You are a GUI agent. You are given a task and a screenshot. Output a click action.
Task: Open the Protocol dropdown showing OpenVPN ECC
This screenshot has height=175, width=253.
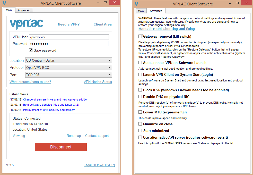(x=68, y=68)
